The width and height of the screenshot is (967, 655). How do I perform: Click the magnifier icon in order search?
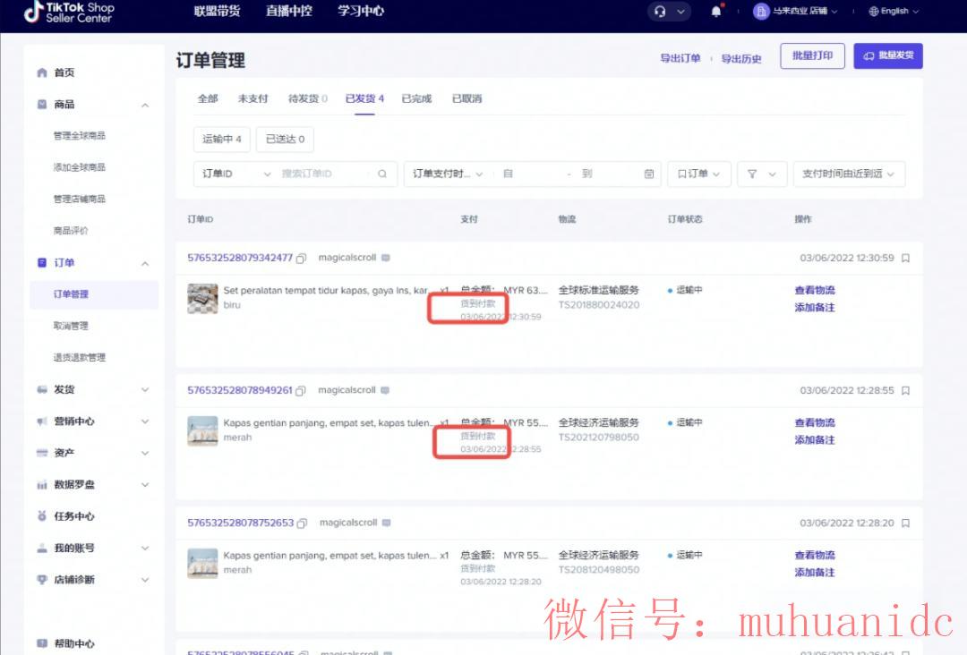pyautogui.click(x=382, y=174)
